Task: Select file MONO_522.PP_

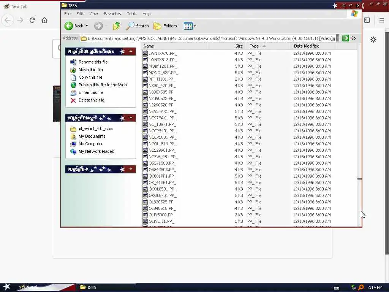Action: pyautogui.click(x=163, y=73)
